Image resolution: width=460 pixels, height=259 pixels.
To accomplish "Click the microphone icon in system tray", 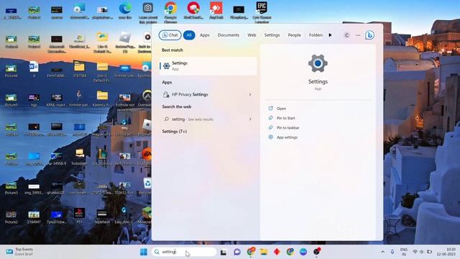I will tap(392, 252).
